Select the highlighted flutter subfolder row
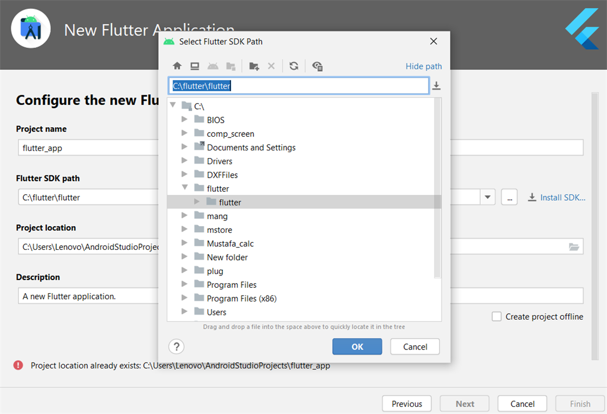 pos(304,202)
